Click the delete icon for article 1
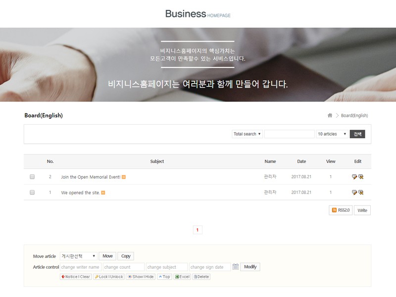Viewport: 396px width, 297px height. [361, 193]
